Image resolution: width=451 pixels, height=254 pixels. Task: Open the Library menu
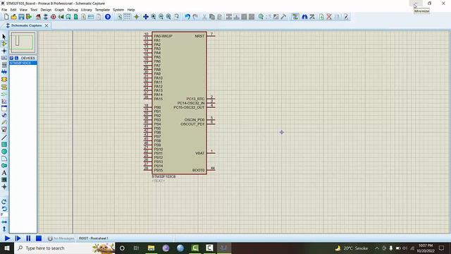coord(86,10)
